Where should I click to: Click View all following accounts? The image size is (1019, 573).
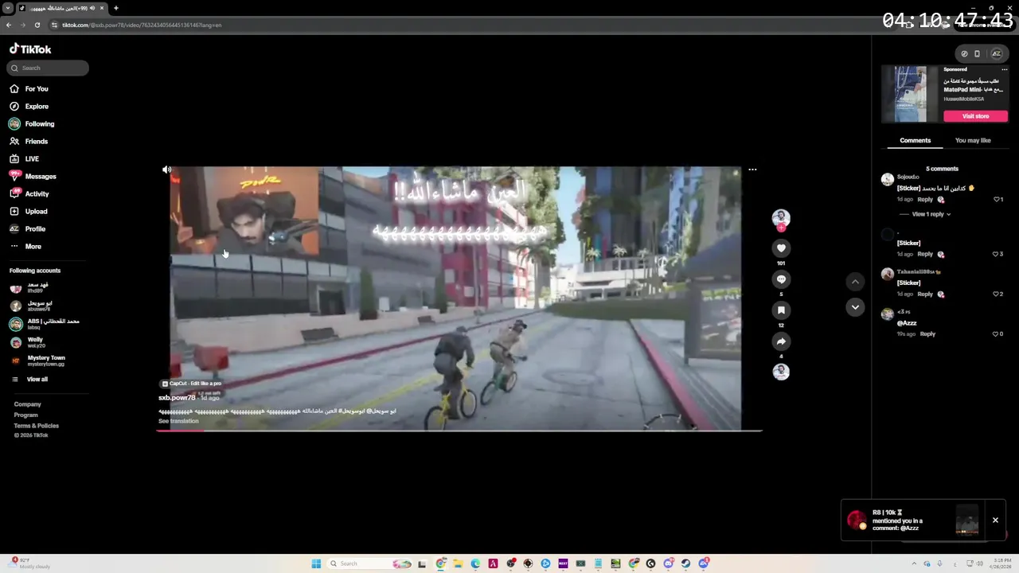pyautogui.click(x=29, y=379)
